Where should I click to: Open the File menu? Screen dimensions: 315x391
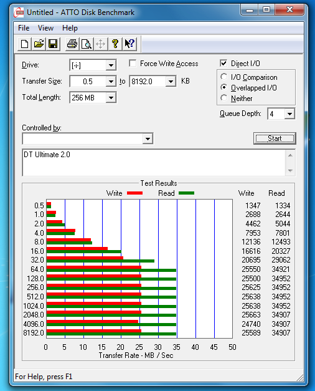click(24, 28)
